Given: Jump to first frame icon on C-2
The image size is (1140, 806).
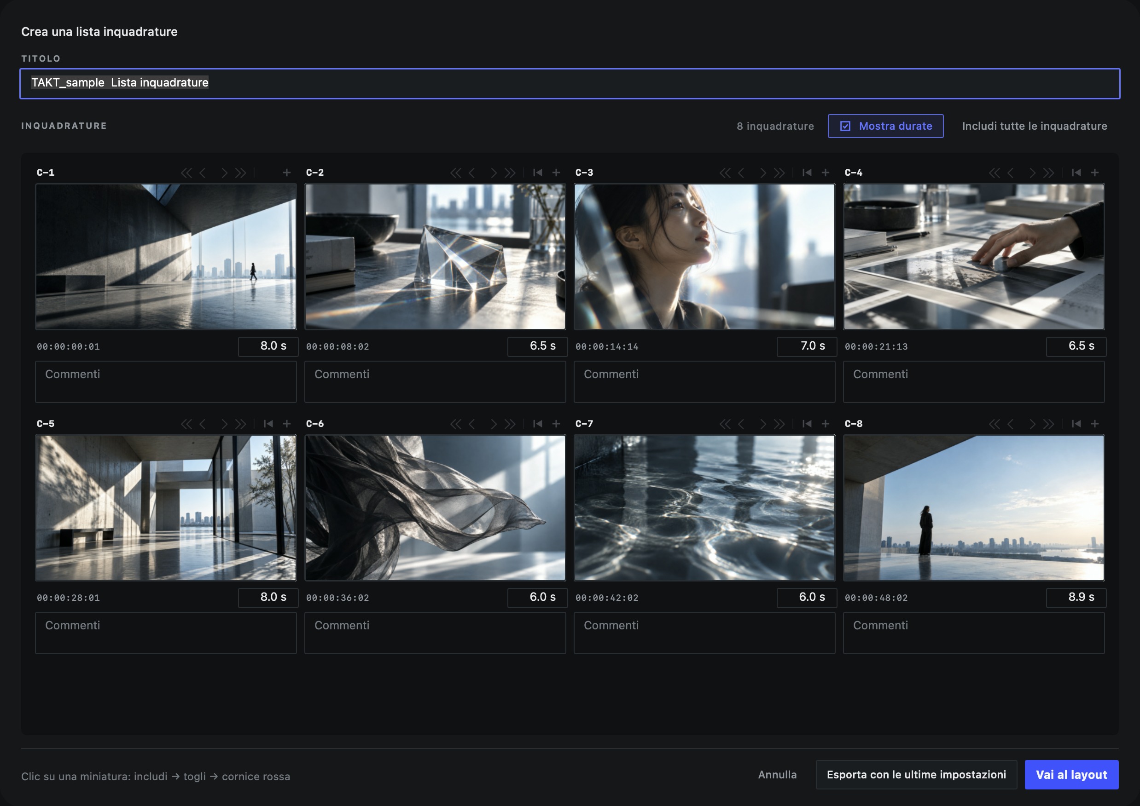Looking at the screenshot, I should [x=537, y=173].
